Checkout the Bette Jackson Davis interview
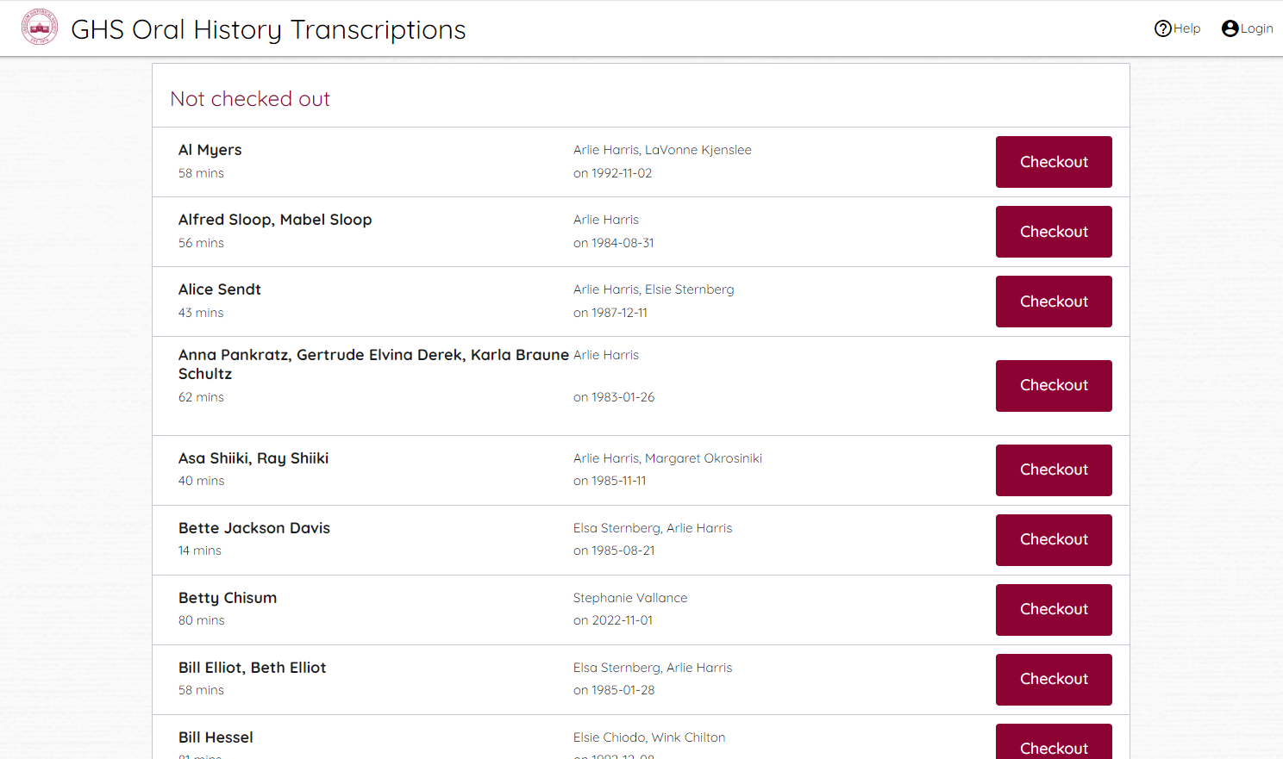Screen dimensions: 1283x759 (x=1053, y=539)
